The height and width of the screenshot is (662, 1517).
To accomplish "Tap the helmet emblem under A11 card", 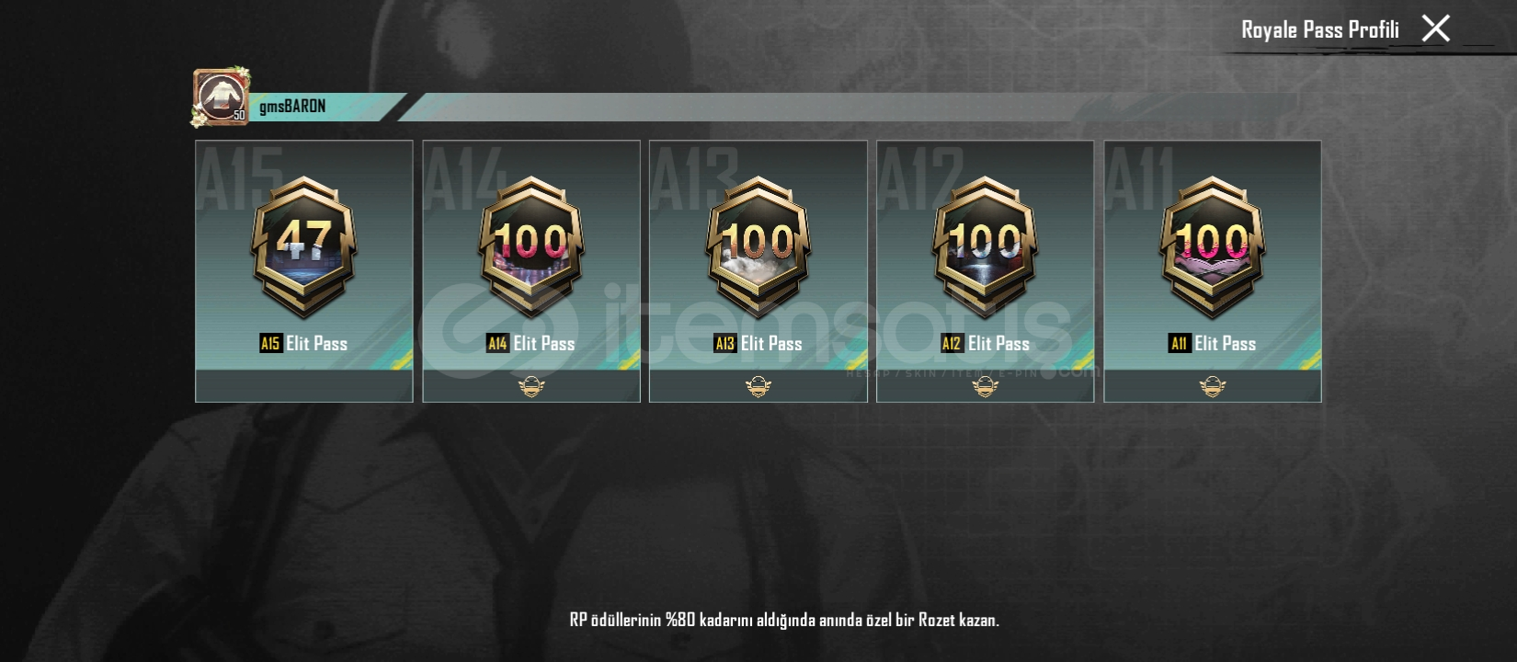I will click(x=1213, y=386).
